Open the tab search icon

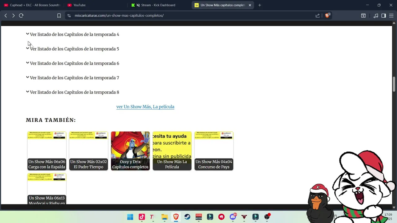click(364, 15)
